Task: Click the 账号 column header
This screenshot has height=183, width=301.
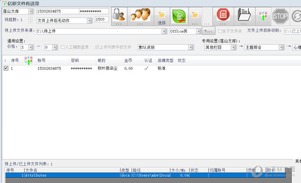Action: [42, 60]
